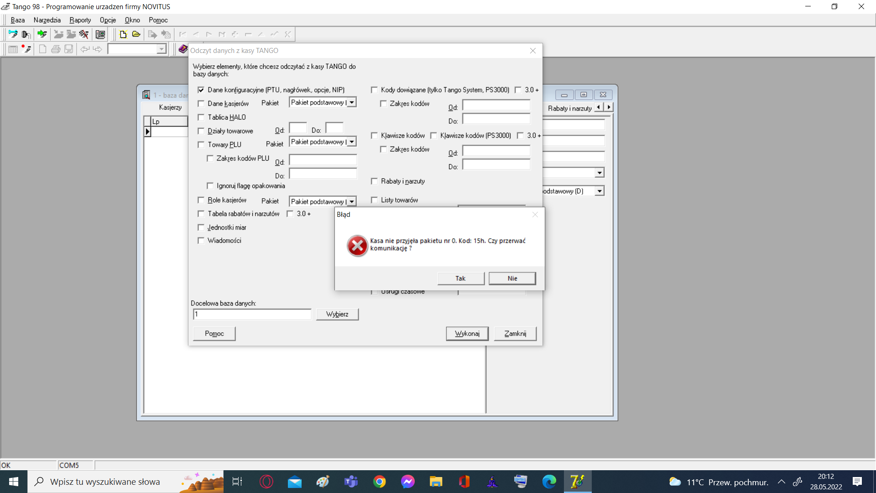Click the purple help book icon
The image size is (876, 493).
click(183, 49)
